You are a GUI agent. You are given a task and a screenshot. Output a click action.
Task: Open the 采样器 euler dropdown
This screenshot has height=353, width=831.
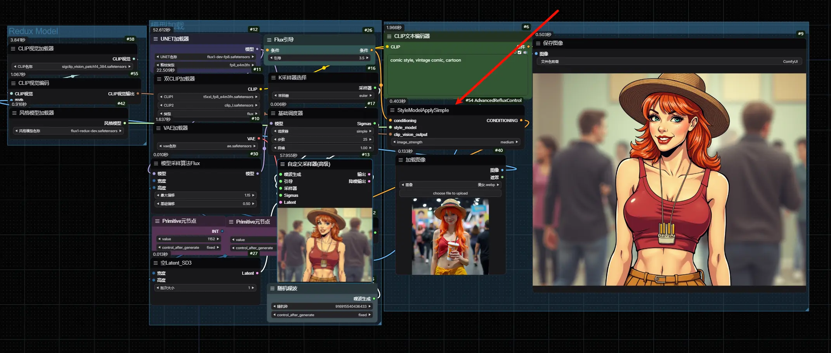[x=323, y=96]
